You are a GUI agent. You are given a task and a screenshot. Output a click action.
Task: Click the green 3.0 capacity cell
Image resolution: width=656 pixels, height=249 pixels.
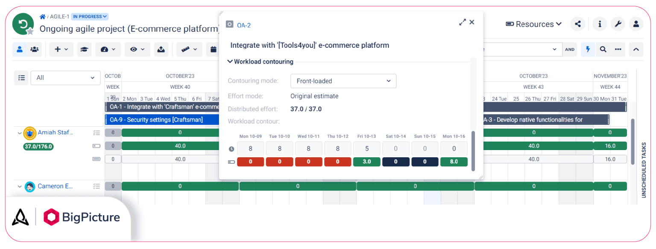(366, 162)
